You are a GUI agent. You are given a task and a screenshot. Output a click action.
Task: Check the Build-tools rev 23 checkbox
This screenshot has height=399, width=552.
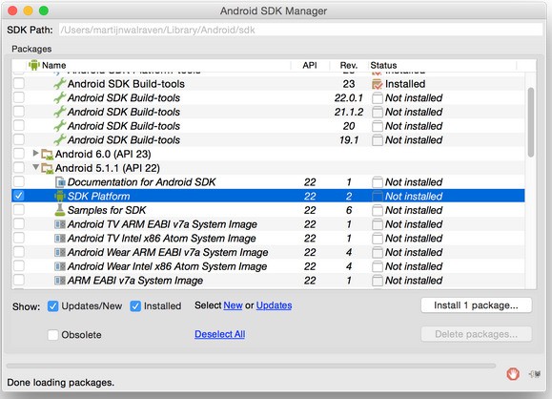(x=19, y=84)
